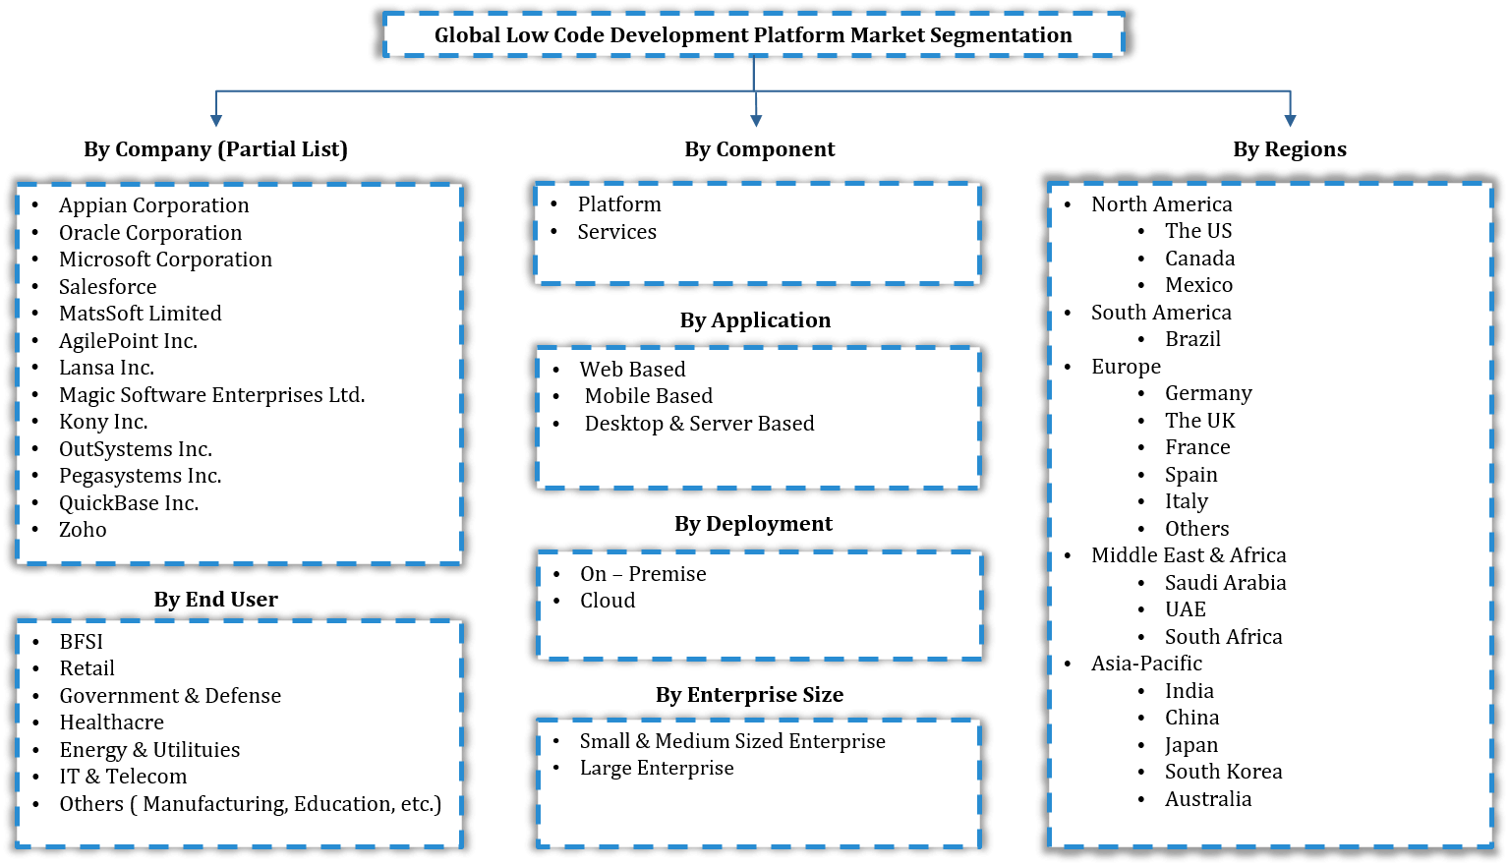Click the left downward arrowhead under the title
The height and width of the screenshot is (867, 1509).
tap(216, 120)
